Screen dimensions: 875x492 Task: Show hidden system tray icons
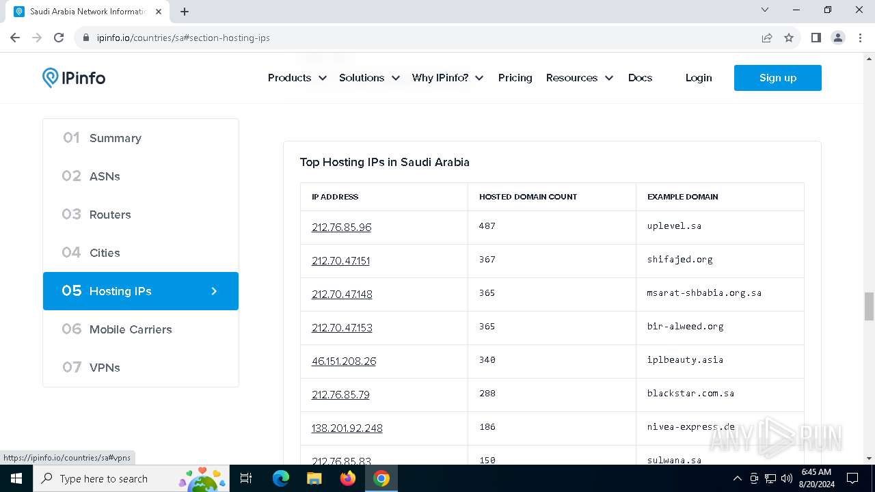click(x=737, y=478)
